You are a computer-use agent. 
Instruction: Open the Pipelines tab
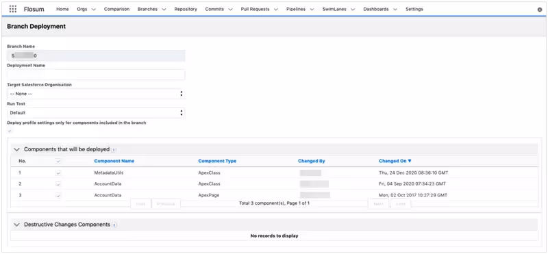[x=296, y=10]
